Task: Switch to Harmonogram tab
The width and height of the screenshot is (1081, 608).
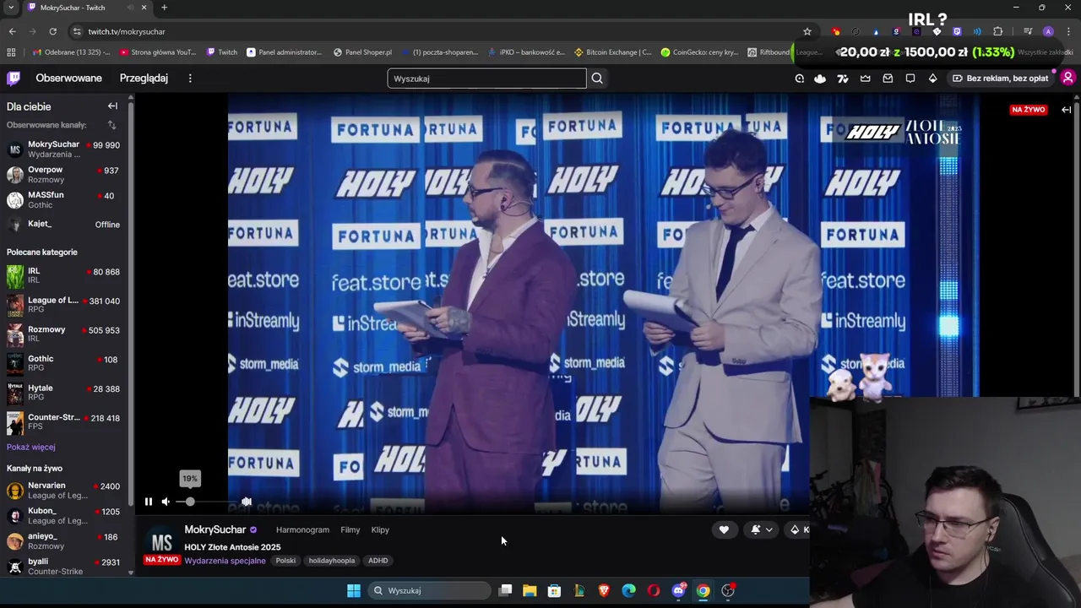Action: (x=302, y=529)
